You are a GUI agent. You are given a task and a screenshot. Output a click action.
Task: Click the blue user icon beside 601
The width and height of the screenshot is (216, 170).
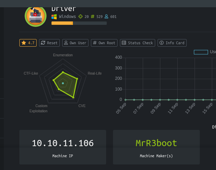(106, 17)
